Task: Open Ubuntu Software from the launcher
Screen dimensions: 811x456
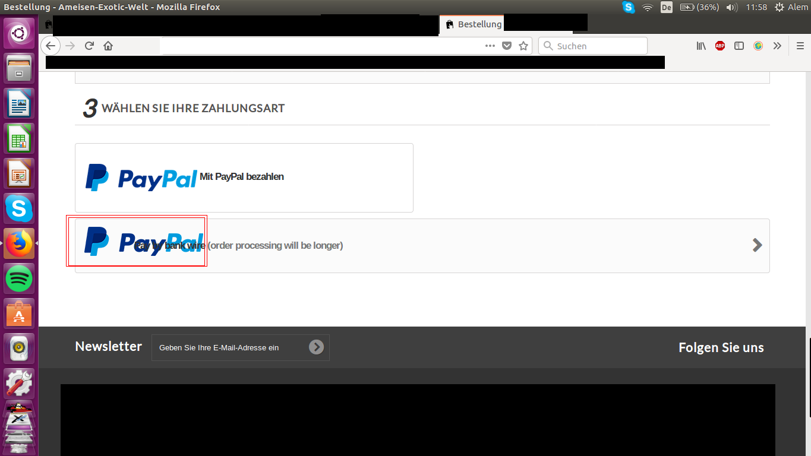Action: [20, 313]
